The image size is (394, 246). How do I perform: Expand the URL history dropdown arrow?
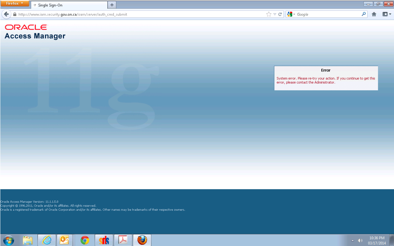[275, 14]
